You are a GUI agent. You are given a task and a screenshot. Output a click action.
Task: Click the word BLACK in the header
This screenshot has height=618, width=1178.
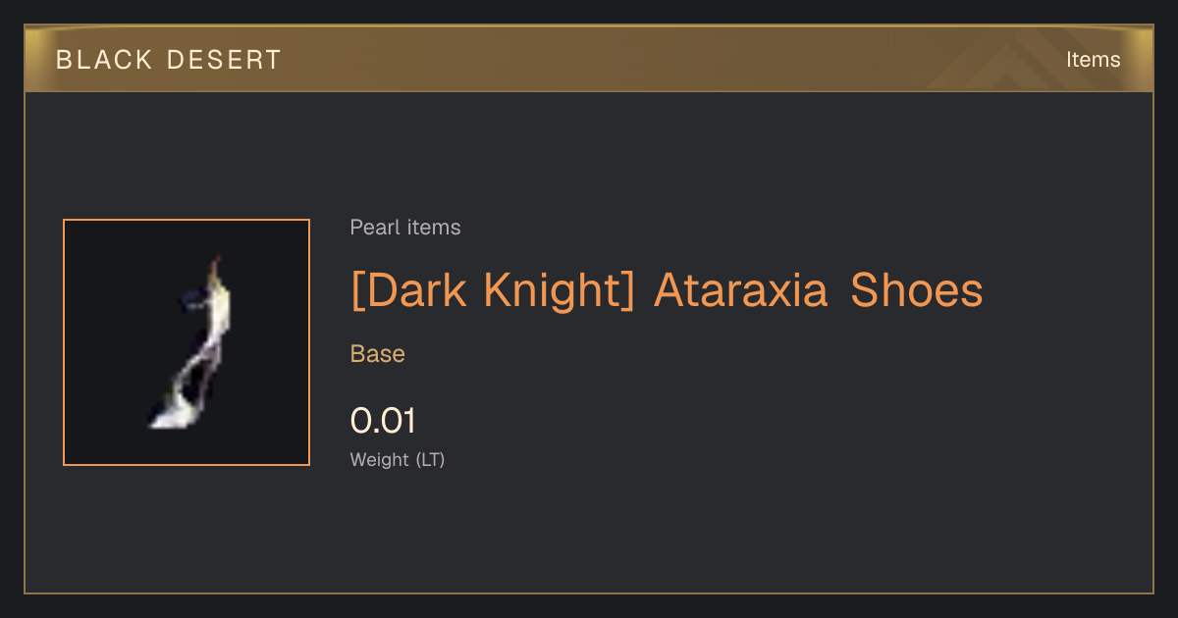click(103, 60)
